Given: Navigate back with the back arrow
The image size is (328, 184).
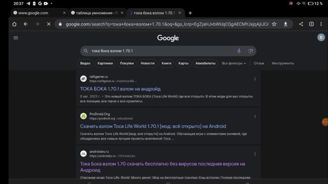Looking at the screenshot, I should pos(26,24).
